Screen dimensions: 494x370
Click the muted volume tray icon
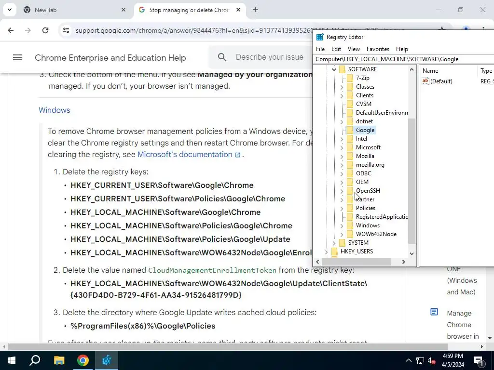click(432, 360)
